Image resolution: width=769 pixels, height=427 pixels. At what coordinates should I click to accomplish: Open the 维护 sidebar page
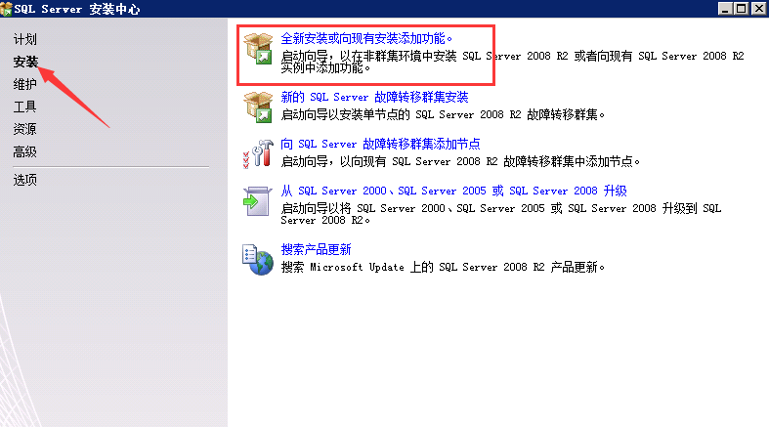point(25,84)
